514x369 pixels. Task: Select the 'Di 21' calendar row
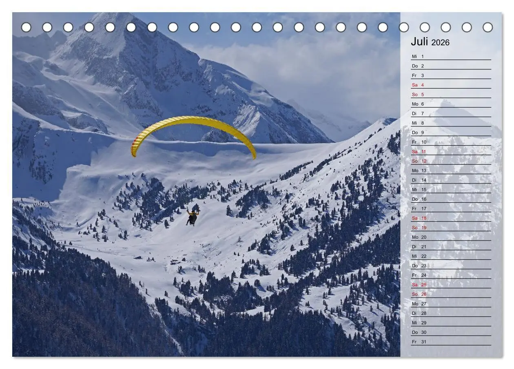(x=451, y=247)
